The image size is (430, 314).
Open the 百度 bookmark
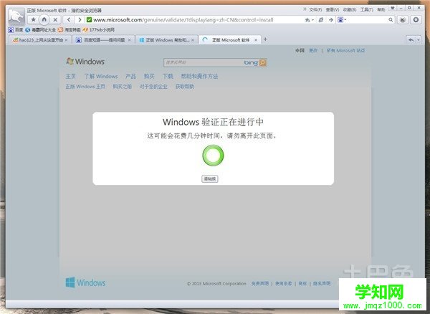click(16, 29)
